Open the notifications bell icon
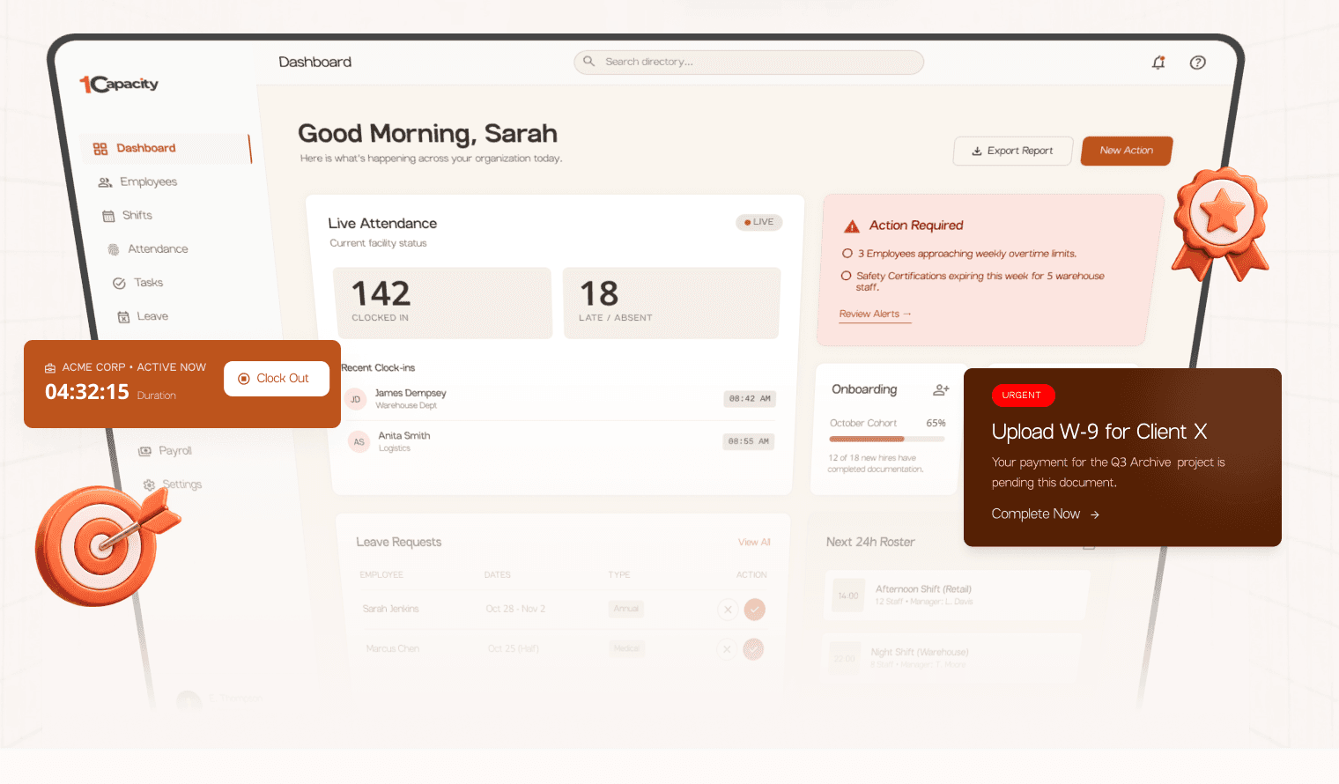This screenshot has width=1339, height=784. (1158, 63)
